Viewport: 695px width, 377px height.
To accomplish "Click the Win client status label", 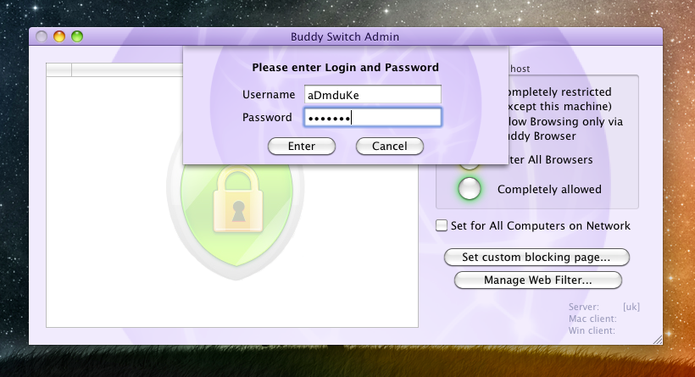I will coord(592,330).
